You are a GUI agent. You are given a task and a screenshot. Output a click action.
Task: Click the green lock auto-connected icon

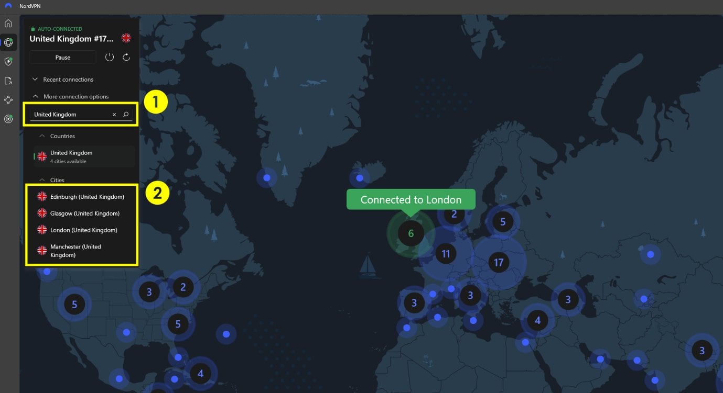(x=33, y=29)
